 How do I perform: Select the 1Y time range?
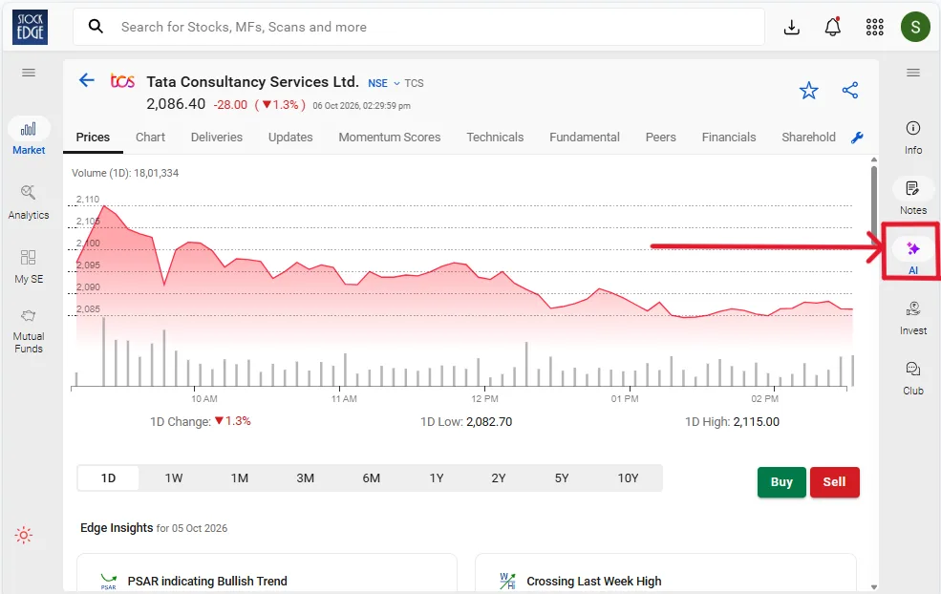pyautogui.click(x=437, y=478)
